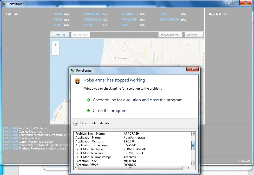This screenshot has width=254, height=175.
Task: Click the left arrow of details horizontal scrollbar
Action: click(x=76, y=168)
